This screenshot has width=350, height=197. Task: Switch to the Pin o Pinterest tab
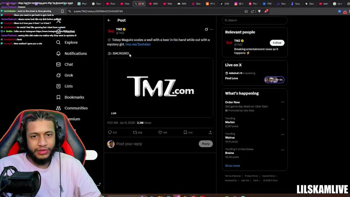click(x=253, y=4)
